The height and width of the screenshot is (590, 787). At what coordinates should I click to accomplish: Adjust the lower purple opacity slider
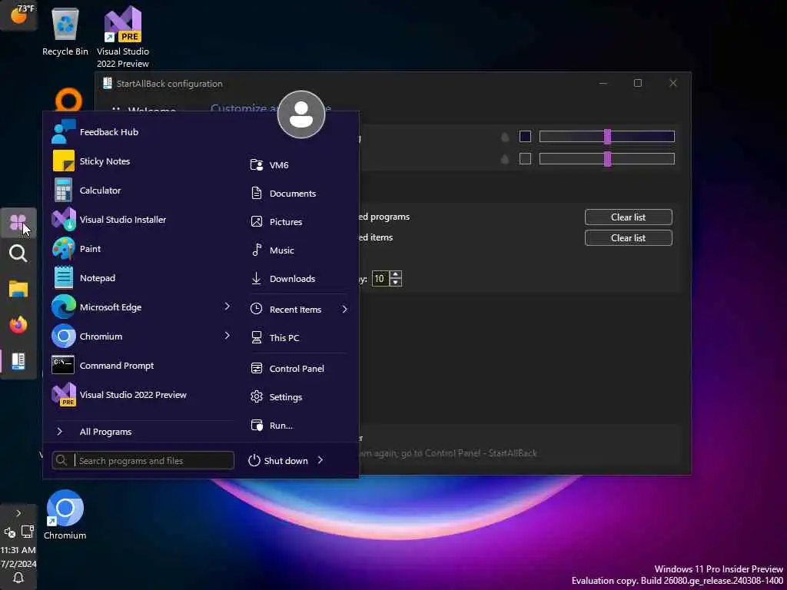tap(607, 158)
